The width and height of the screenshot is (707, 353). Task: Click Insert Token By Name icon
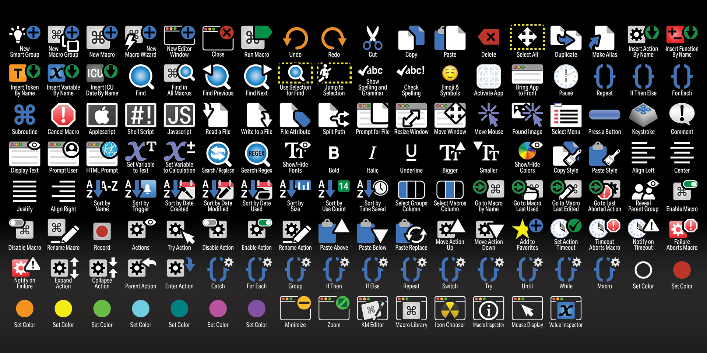pos(25,73)
